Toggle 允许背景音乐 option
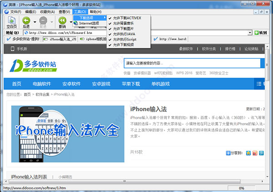 (x=128, y=23)
